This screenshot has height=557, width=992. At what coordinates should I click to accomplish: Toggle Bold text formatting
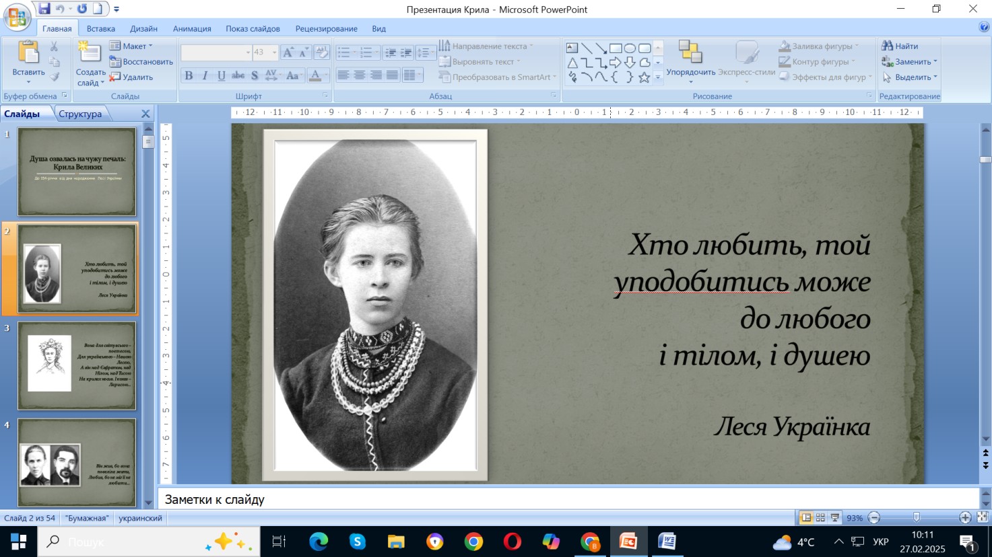tap(189, 75)
